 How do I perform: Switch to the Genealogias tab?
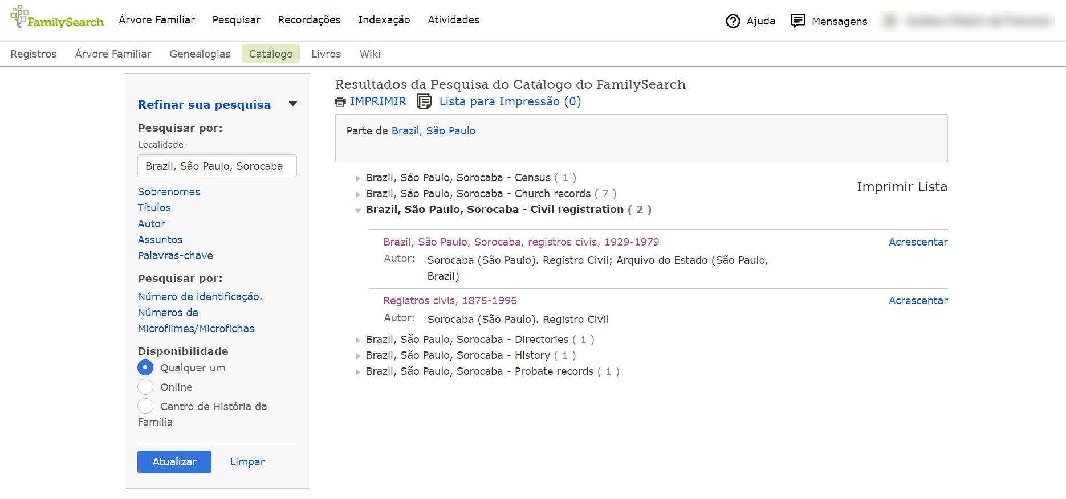tap(200, 54)
